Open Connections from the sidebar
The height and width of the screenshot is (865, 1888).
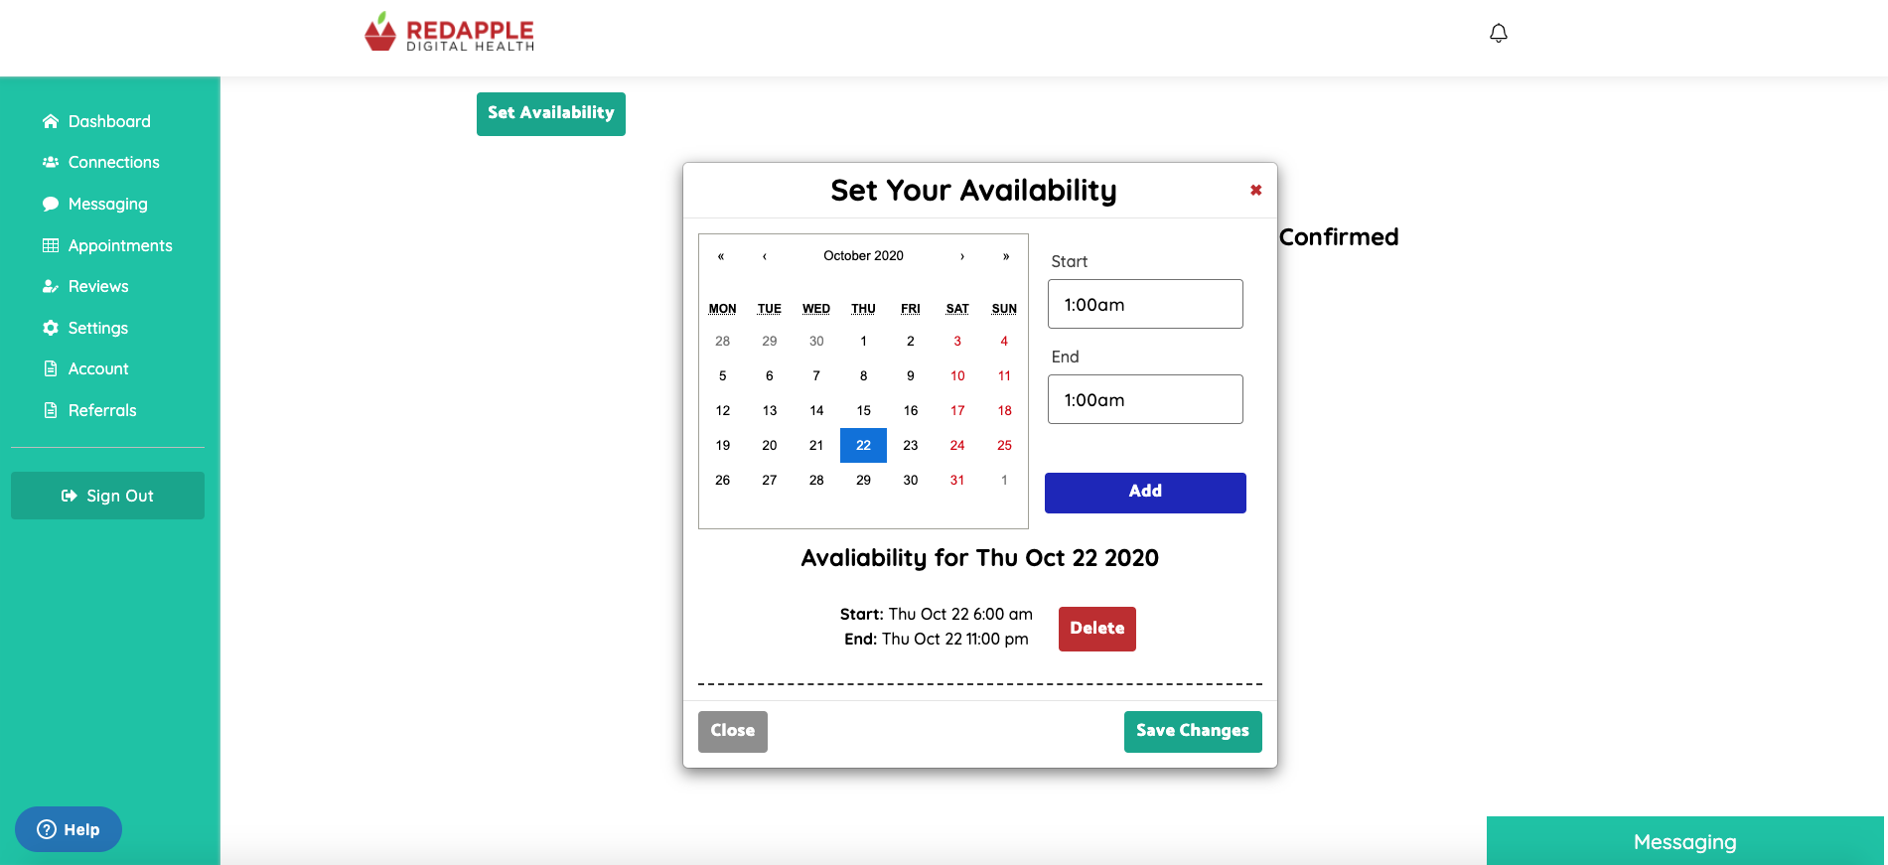[113, 162]
